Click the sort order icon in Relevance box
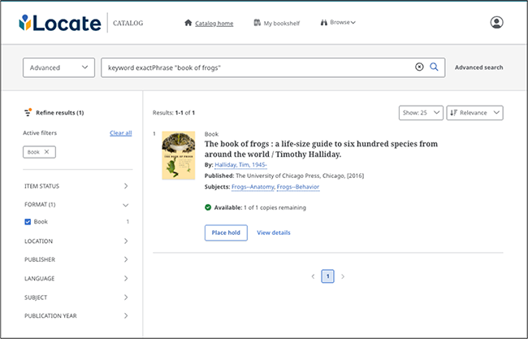This screenshot has width=528, height=339. click(453, 112)
